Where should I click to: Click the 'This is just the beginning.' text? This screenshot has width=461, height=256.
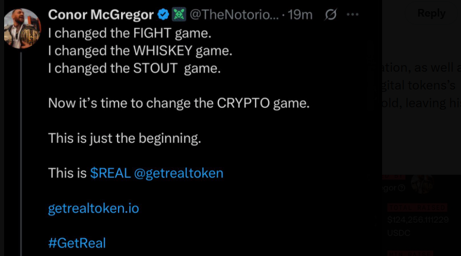[x=125, y=139]
